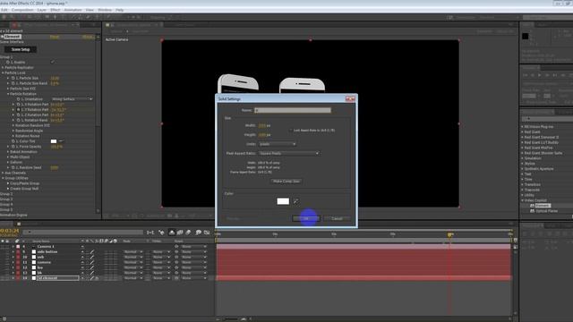Screen dimensions: 573x322
Task: Click label color of side button layer
Action: click(x=18, y=252)
